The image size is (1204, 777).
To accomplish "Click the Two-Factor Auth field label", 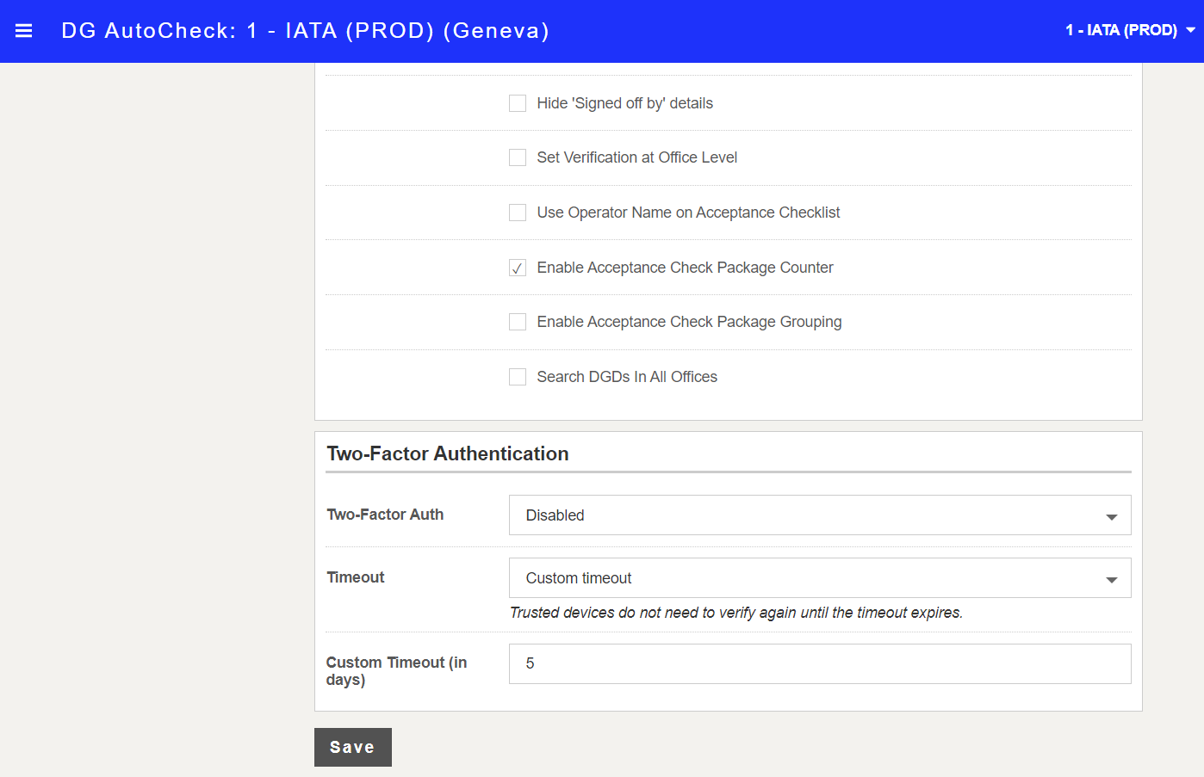I will (385, 515).
